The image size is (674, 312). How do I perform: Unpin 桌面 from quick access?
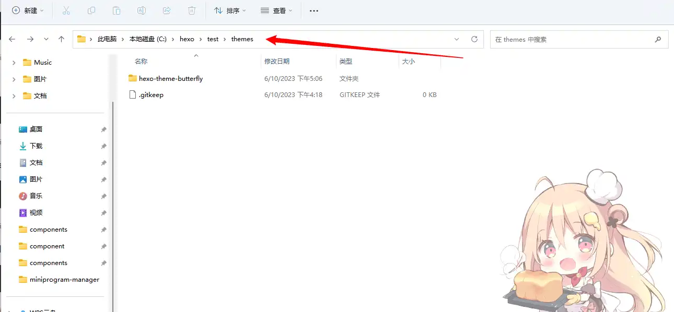[x=103, y=129]
